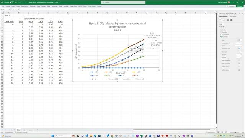Select row header 24
The width and height of the screenshot is (245, 138).
[x=2, y=83]
